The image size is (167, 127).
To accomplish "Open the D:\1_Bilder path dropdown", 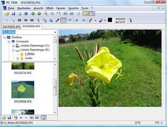I will [55, 32].
